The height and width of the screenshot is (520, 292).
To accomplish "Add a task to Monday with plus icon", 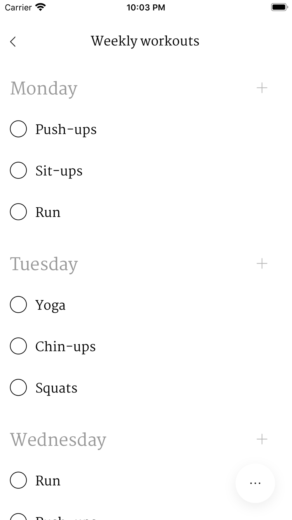I will (262, 88).
